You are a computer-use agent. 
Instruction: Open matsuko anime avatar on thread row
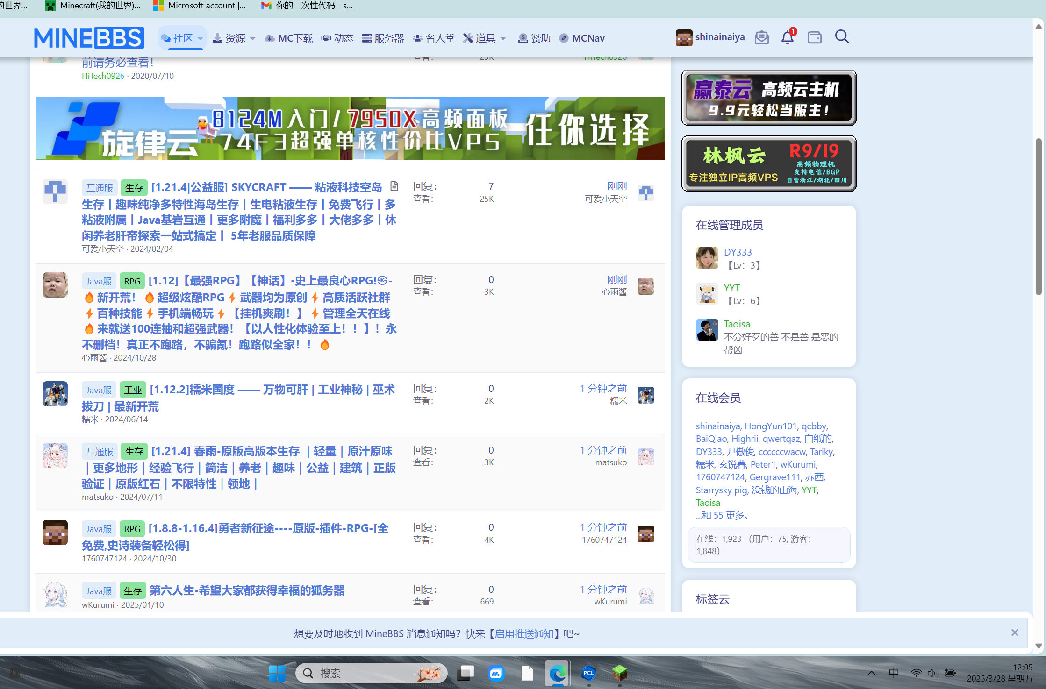coord(55,455)
